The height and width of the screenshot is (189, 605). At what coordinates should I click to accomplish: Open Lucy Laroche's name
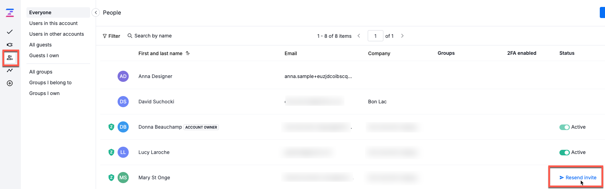pyautogui.click(x=154, y=152)
